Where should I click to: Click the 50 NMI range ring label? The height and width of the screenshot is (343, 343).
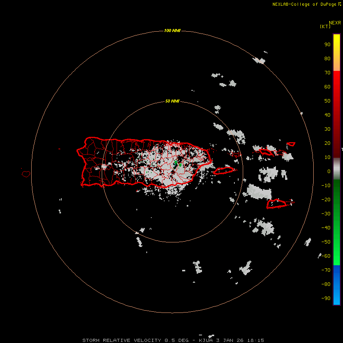coord(172,101)
